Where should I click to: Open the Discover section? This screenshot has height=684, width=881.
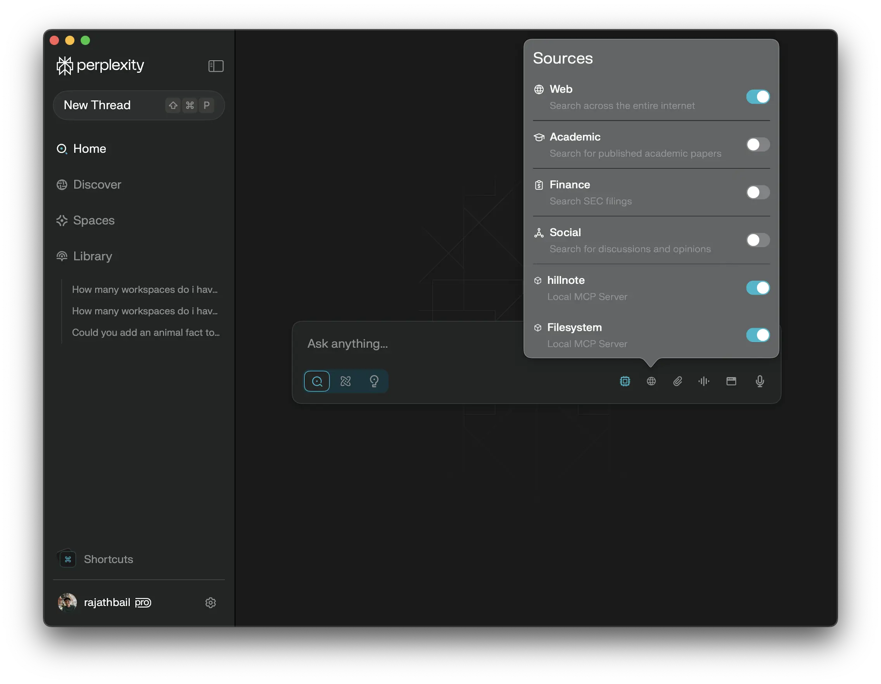[x=97, y=185]
